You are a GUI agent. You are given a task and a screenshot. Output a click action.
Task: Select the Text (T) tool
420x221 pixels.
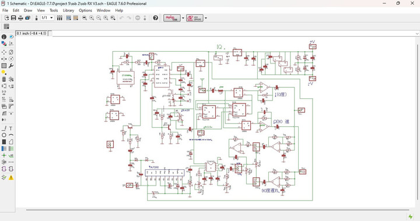point(11,129)
